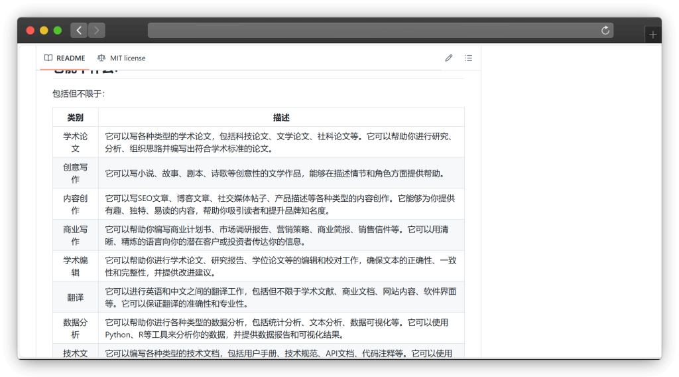Click the browser back arrow button

pos(79,31)
